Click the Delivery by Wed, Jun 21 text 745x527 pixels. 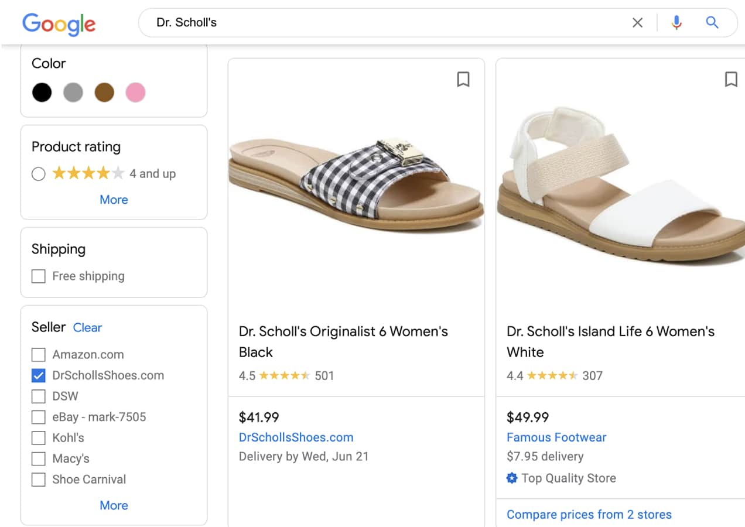pos(303,457)
